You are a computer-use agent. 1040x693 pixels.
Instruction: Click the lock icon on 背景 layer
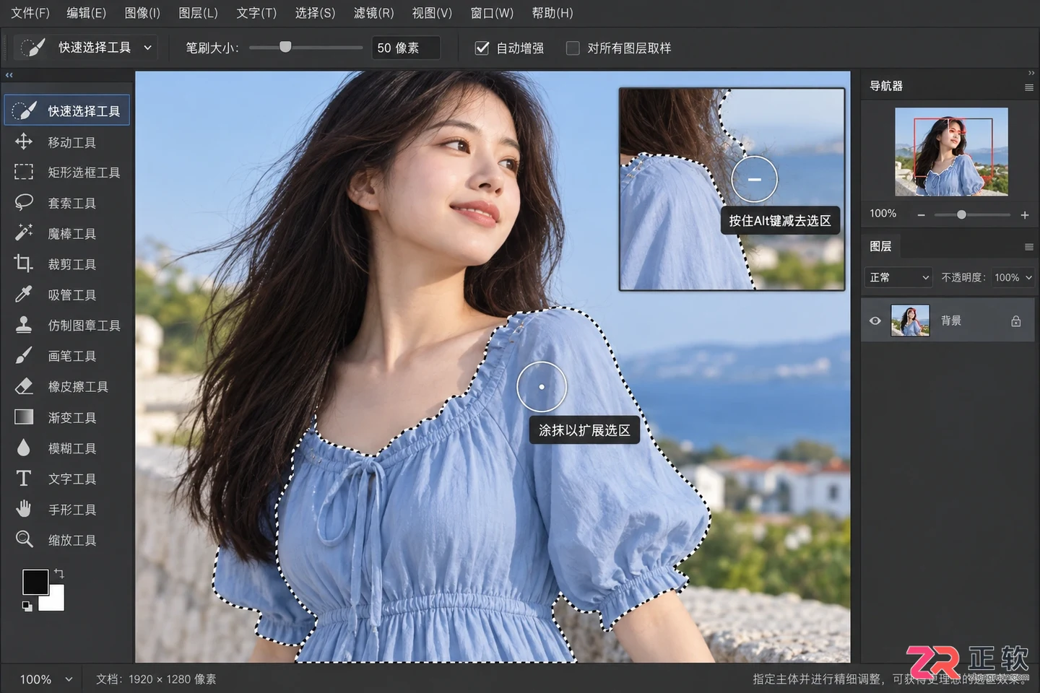coord(1015,321)
